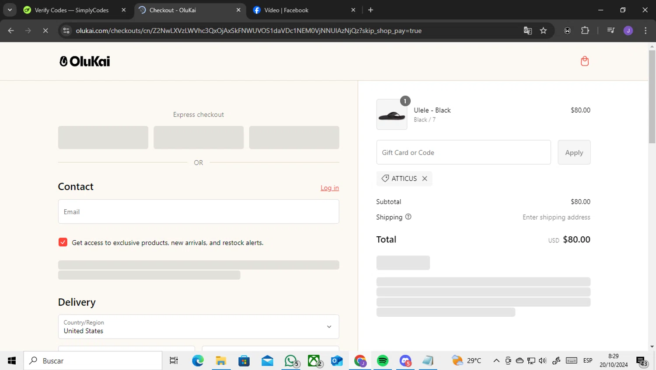Open Microsoft Store from taskbar
The width and height of the screenshot is (656, 370).
click(244, 361)
